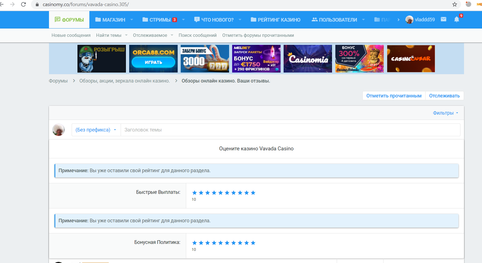Image resolution: width=482 pixels, height=263 pixels.
Task: Click Отслеживать button
Action: pos(444,96)
